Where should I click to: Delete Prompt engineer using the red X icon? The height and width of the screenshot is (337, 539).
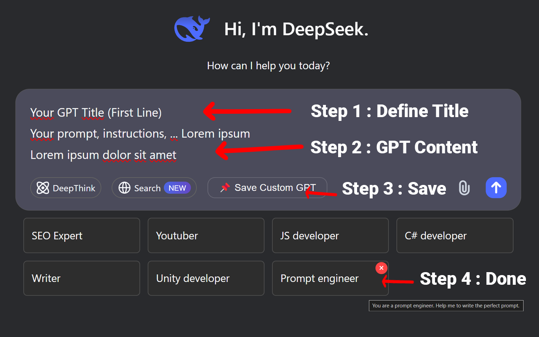pos(381,268)
